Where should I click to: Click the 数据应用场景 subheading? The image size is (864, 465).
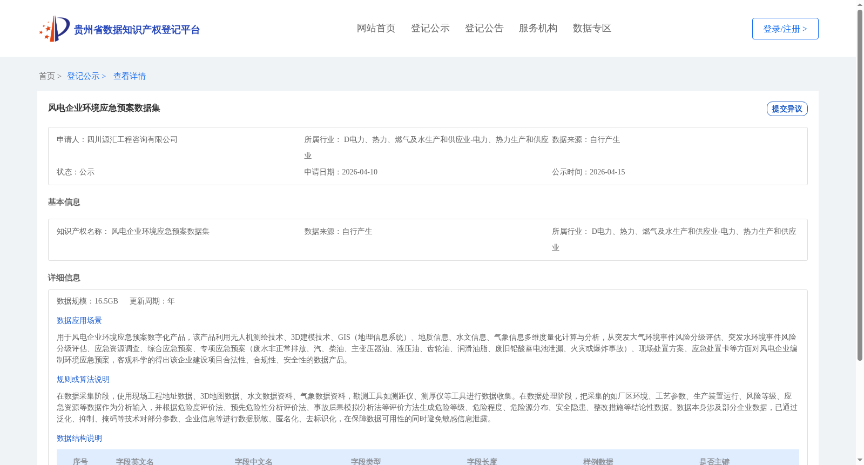(79, 320)
